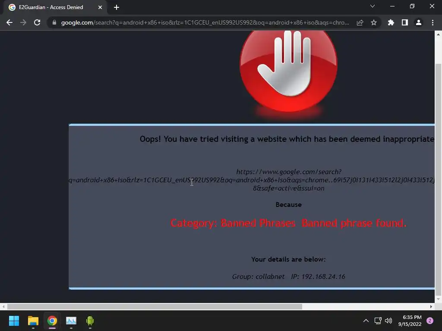Open Windows Start menu

pos(14,321)
